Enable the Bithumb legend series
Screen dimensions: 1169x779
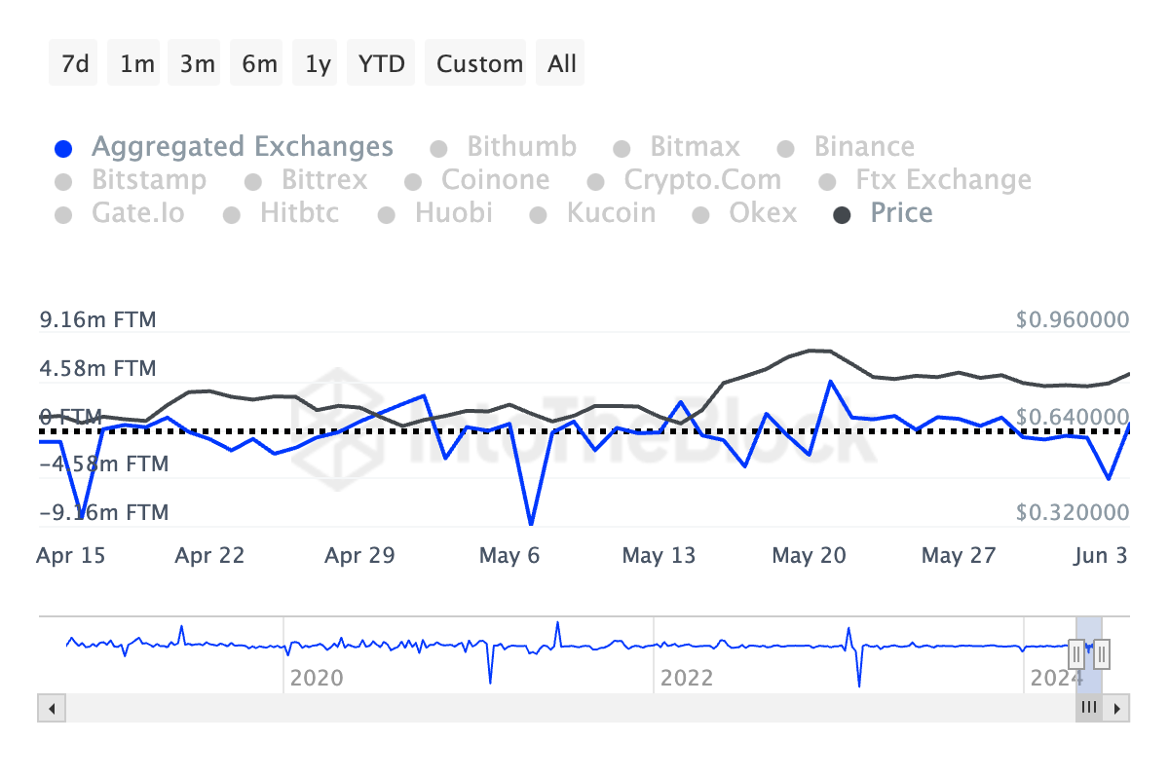click(x=521, y=147)
